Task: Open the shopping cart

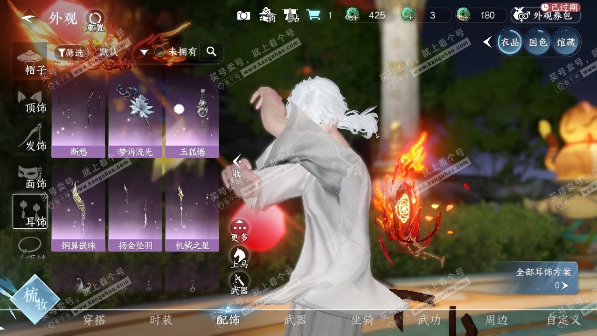Action: click(x=313, y=15)
